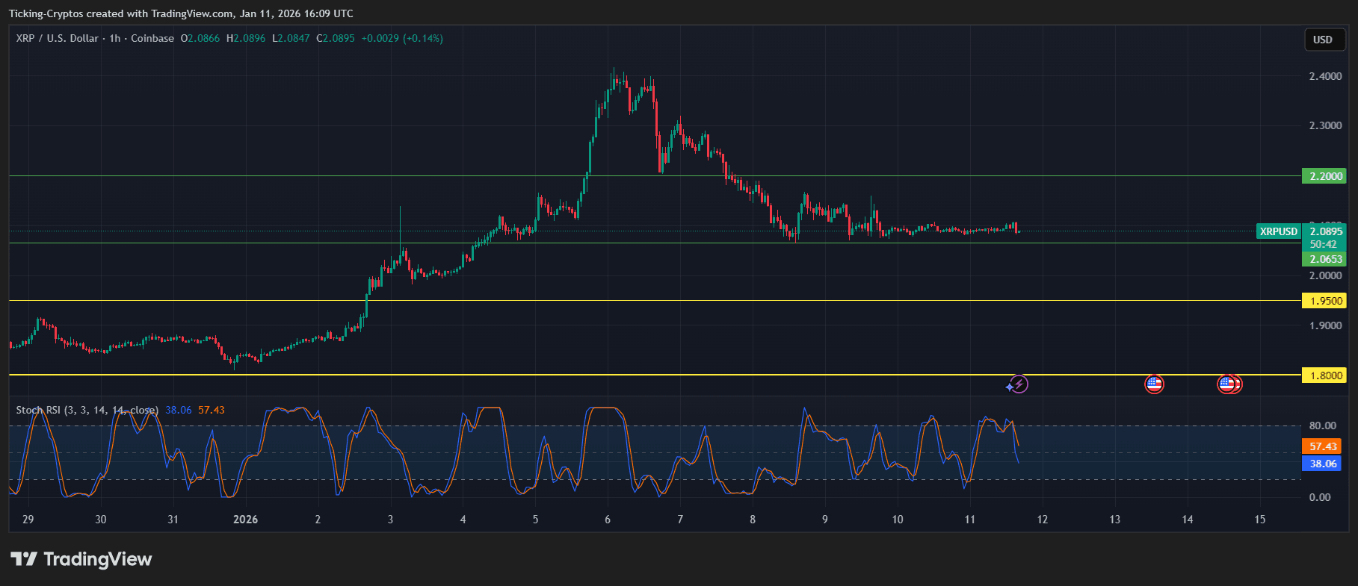Open the USD currency selector
1358x586 pixels.
coord(1322,40)
